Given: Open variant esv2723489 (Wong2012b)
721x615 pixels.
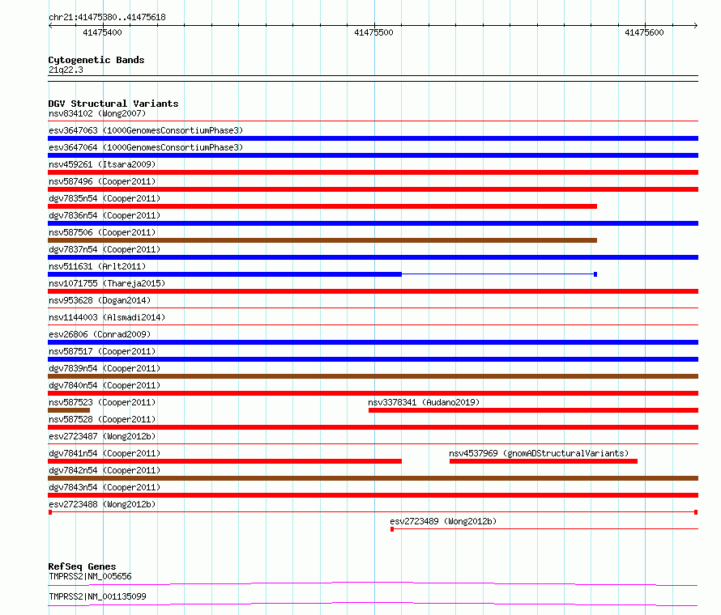Looking at the screenshot, I should tap(443, 521).
